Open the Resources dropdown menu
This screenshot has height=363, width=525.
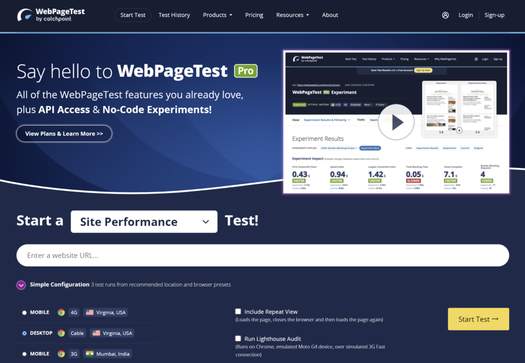click(x=293, y=15)
